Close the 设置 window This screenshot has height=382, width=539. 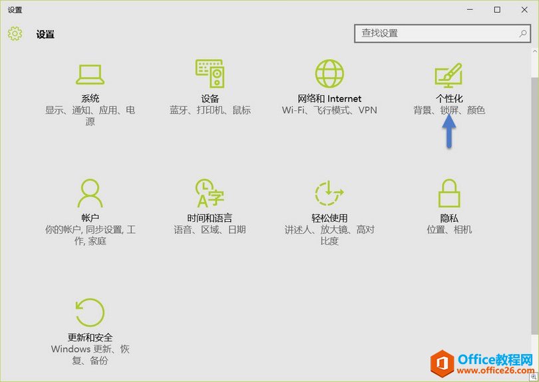click(524, 9)
